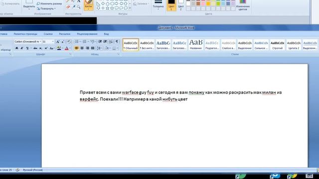Toggle the show paragraph marks (¶) button
This screenshot has height=179, width=319.
pos(117,42)
